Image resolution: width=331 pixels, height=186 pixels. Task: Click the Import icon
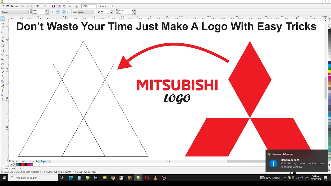point(59,6)
